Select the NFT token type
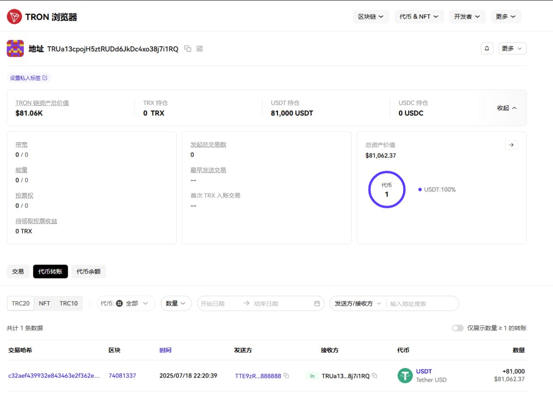This screenshot has height=396, width=553. pyautogui.click(x=44, y=303)
